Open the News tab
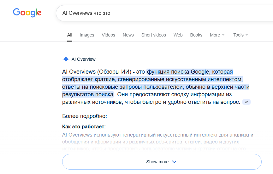The image size is (273, 174). coord(128,35)
